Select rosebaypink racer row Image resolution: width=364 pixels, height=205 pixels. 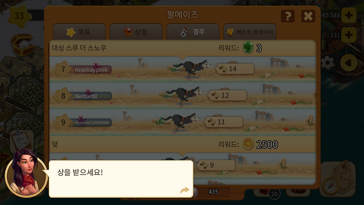coord(183,69)
